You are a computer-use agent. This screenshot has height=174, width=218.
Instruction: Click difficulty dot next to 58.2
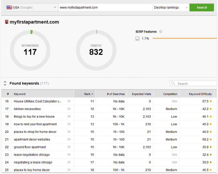[x=210, y=140]
